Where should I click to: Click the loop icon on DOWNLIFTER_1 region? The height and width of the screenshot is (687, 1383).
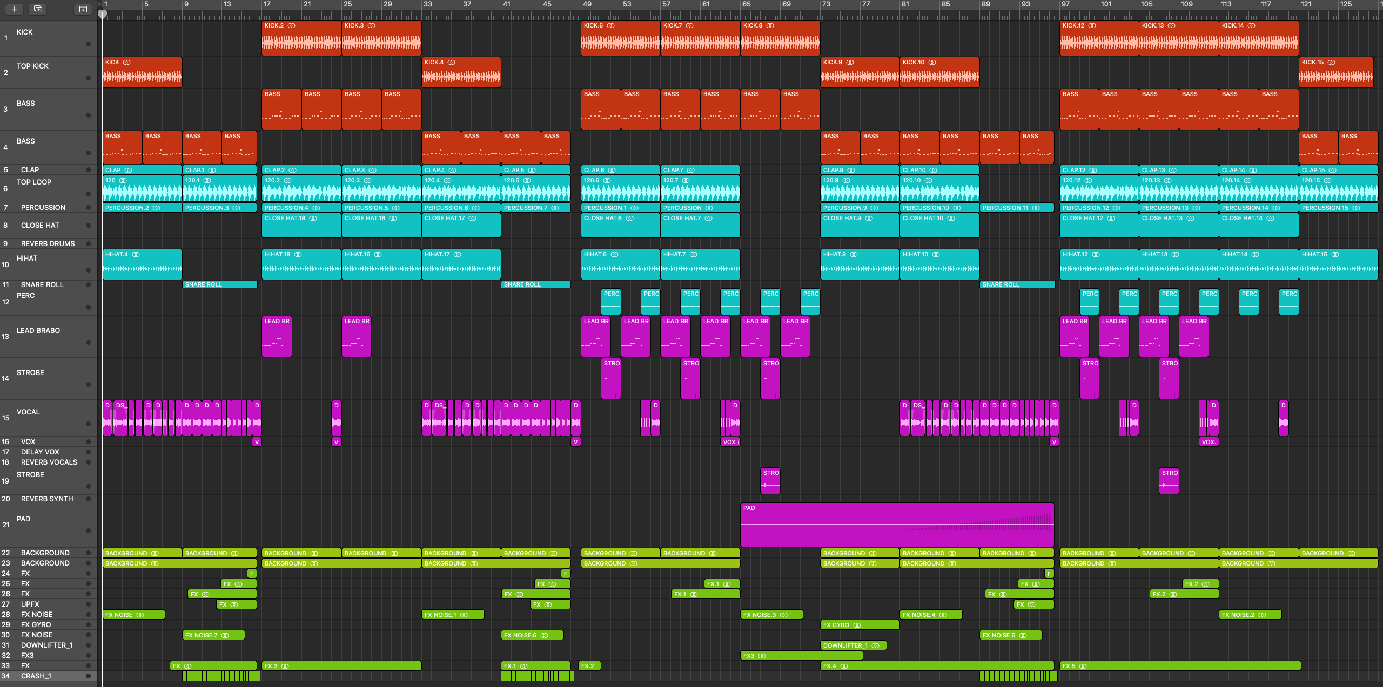point(875,645)
